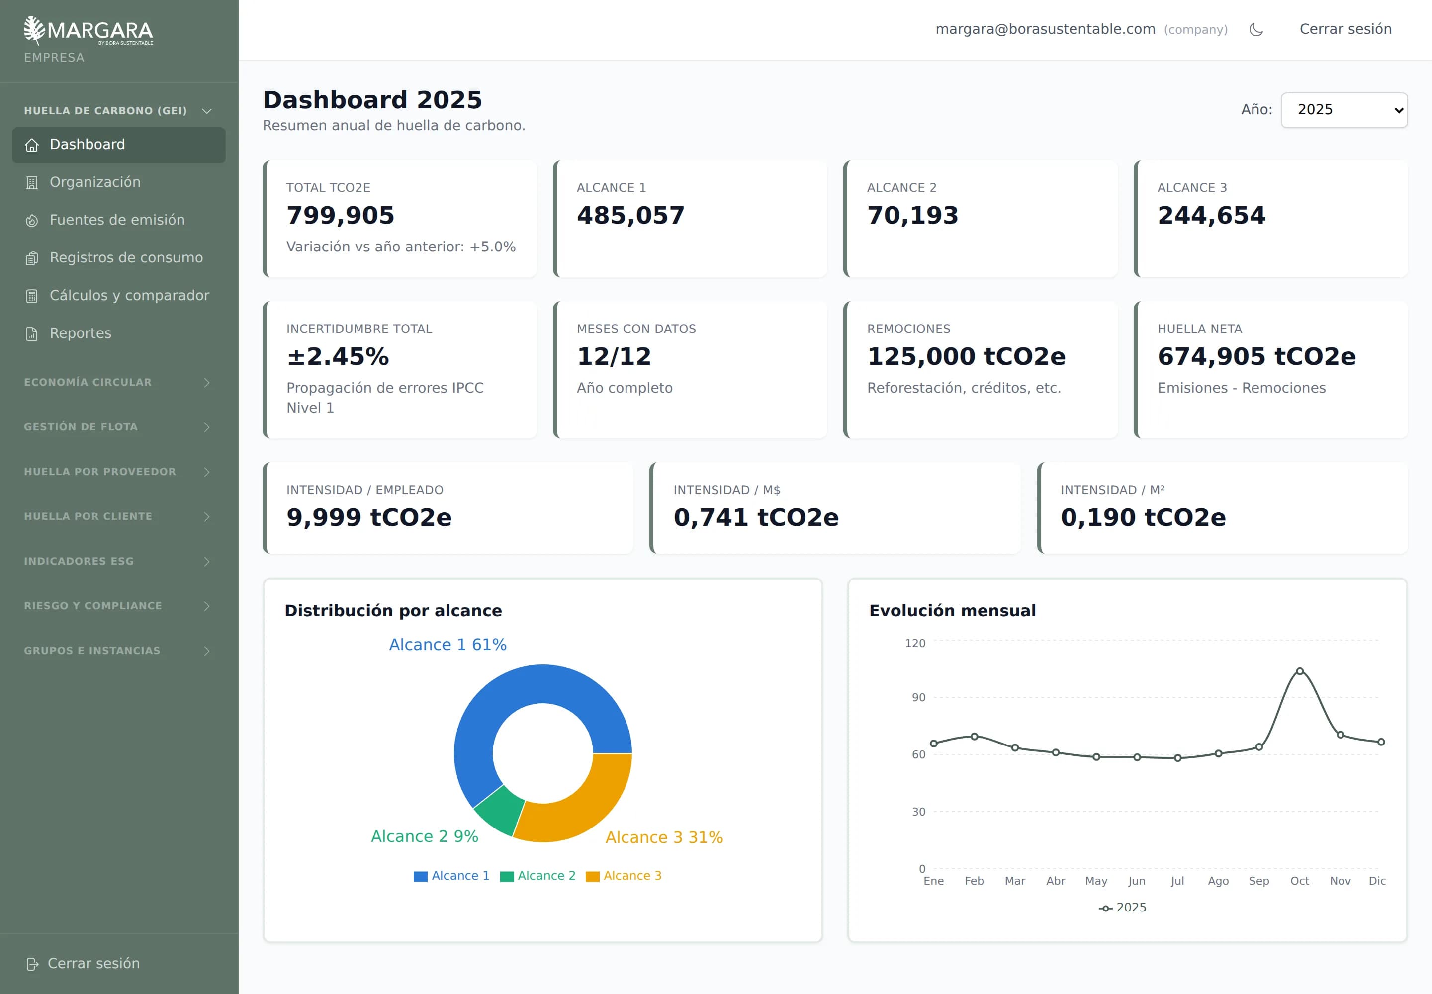Screen dimensions: 1432x994
Task: Click the Intensidad / M² value 0,190 tCO2e
Action: pyautogui.click(x=1143, y=517)
